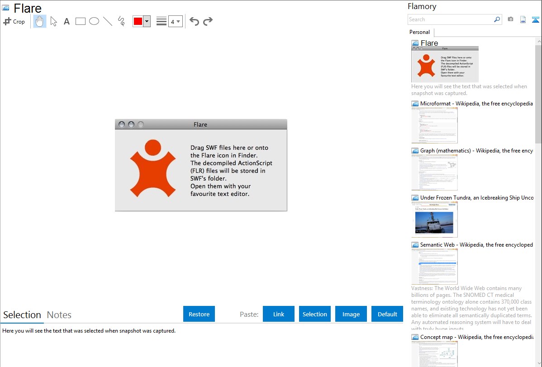Choose the freehand scribble tool
Image resolution: width=542 pixels, height=367 pixels.
121,21
